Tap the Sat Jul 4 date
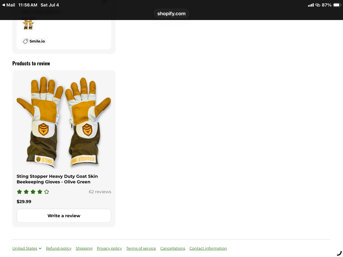Viewport: 343px width, 257px height. (50, 5)
